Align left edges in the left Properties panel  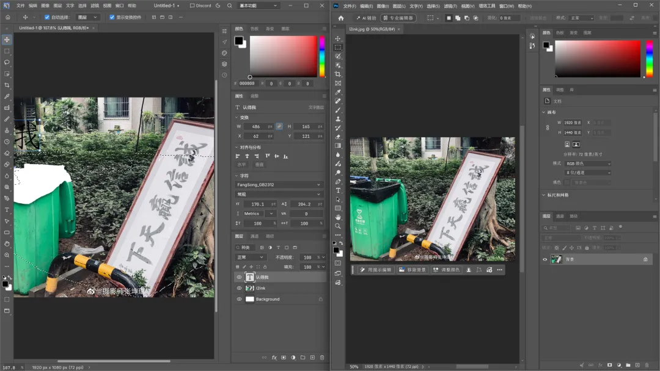coord(238,156)
